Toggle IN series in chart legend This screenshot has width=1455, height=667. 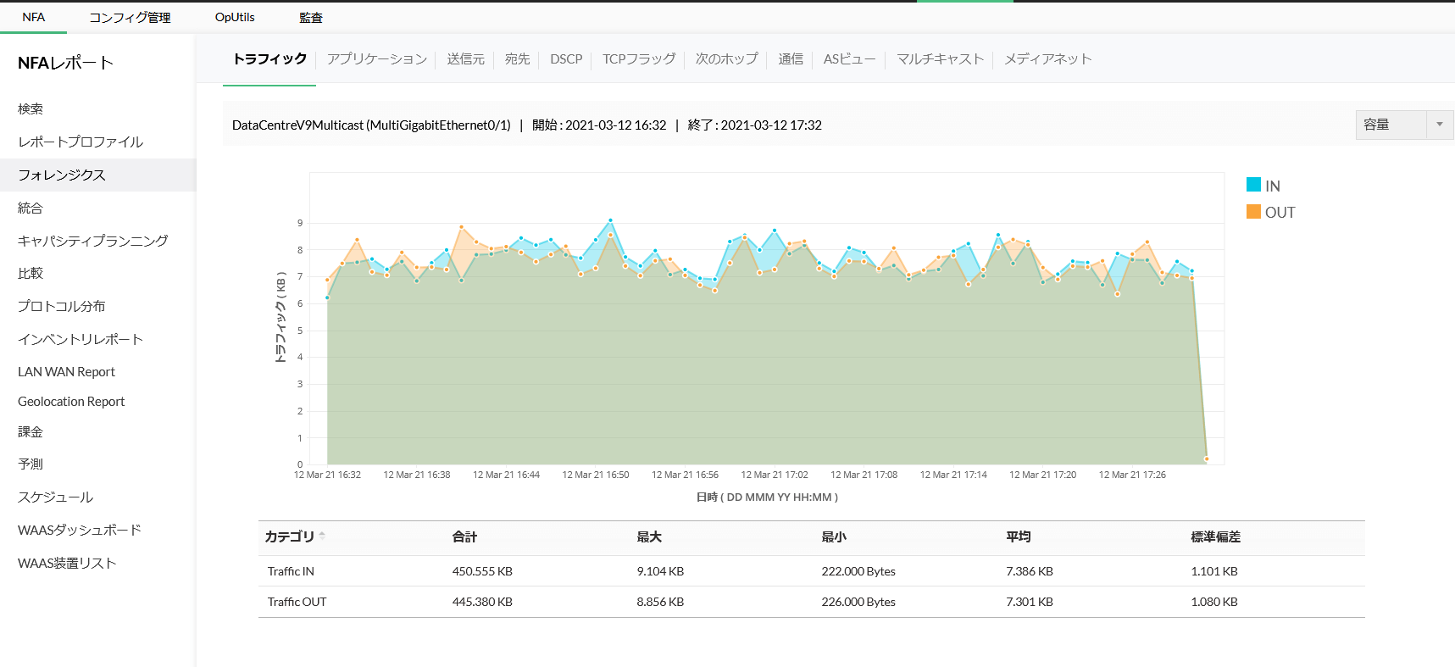pyautogui.click(x=1272, y=186)
